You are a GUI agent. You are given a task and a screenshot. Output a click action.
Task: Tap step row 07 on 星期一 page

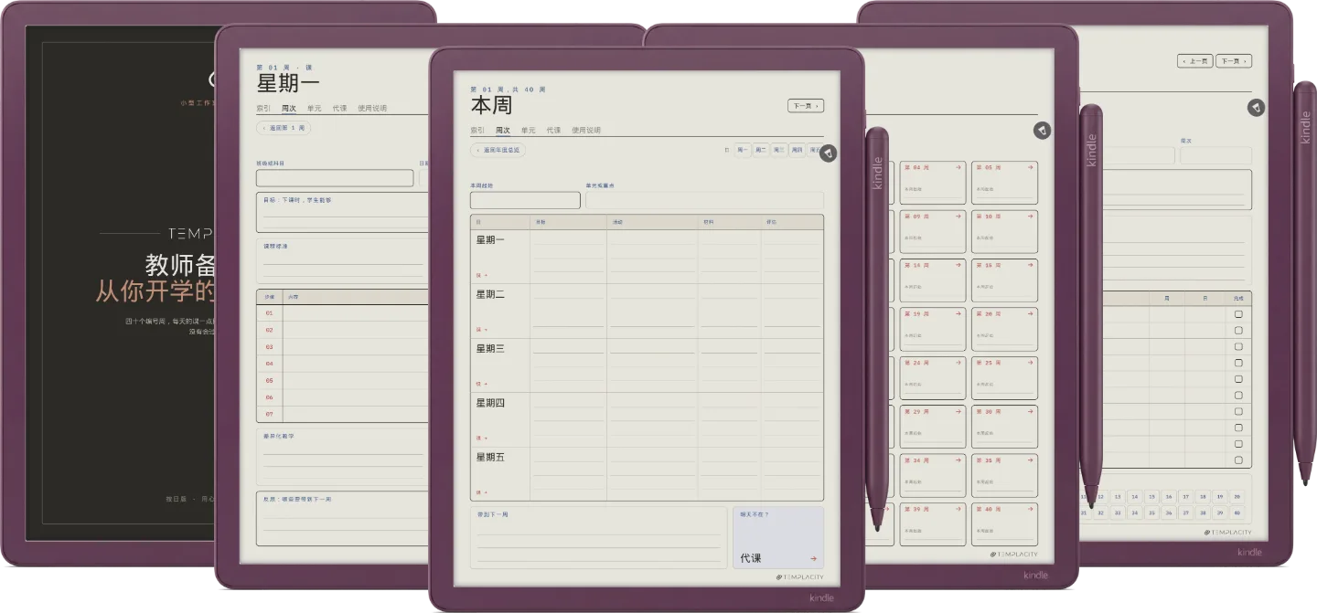point(343,414)
